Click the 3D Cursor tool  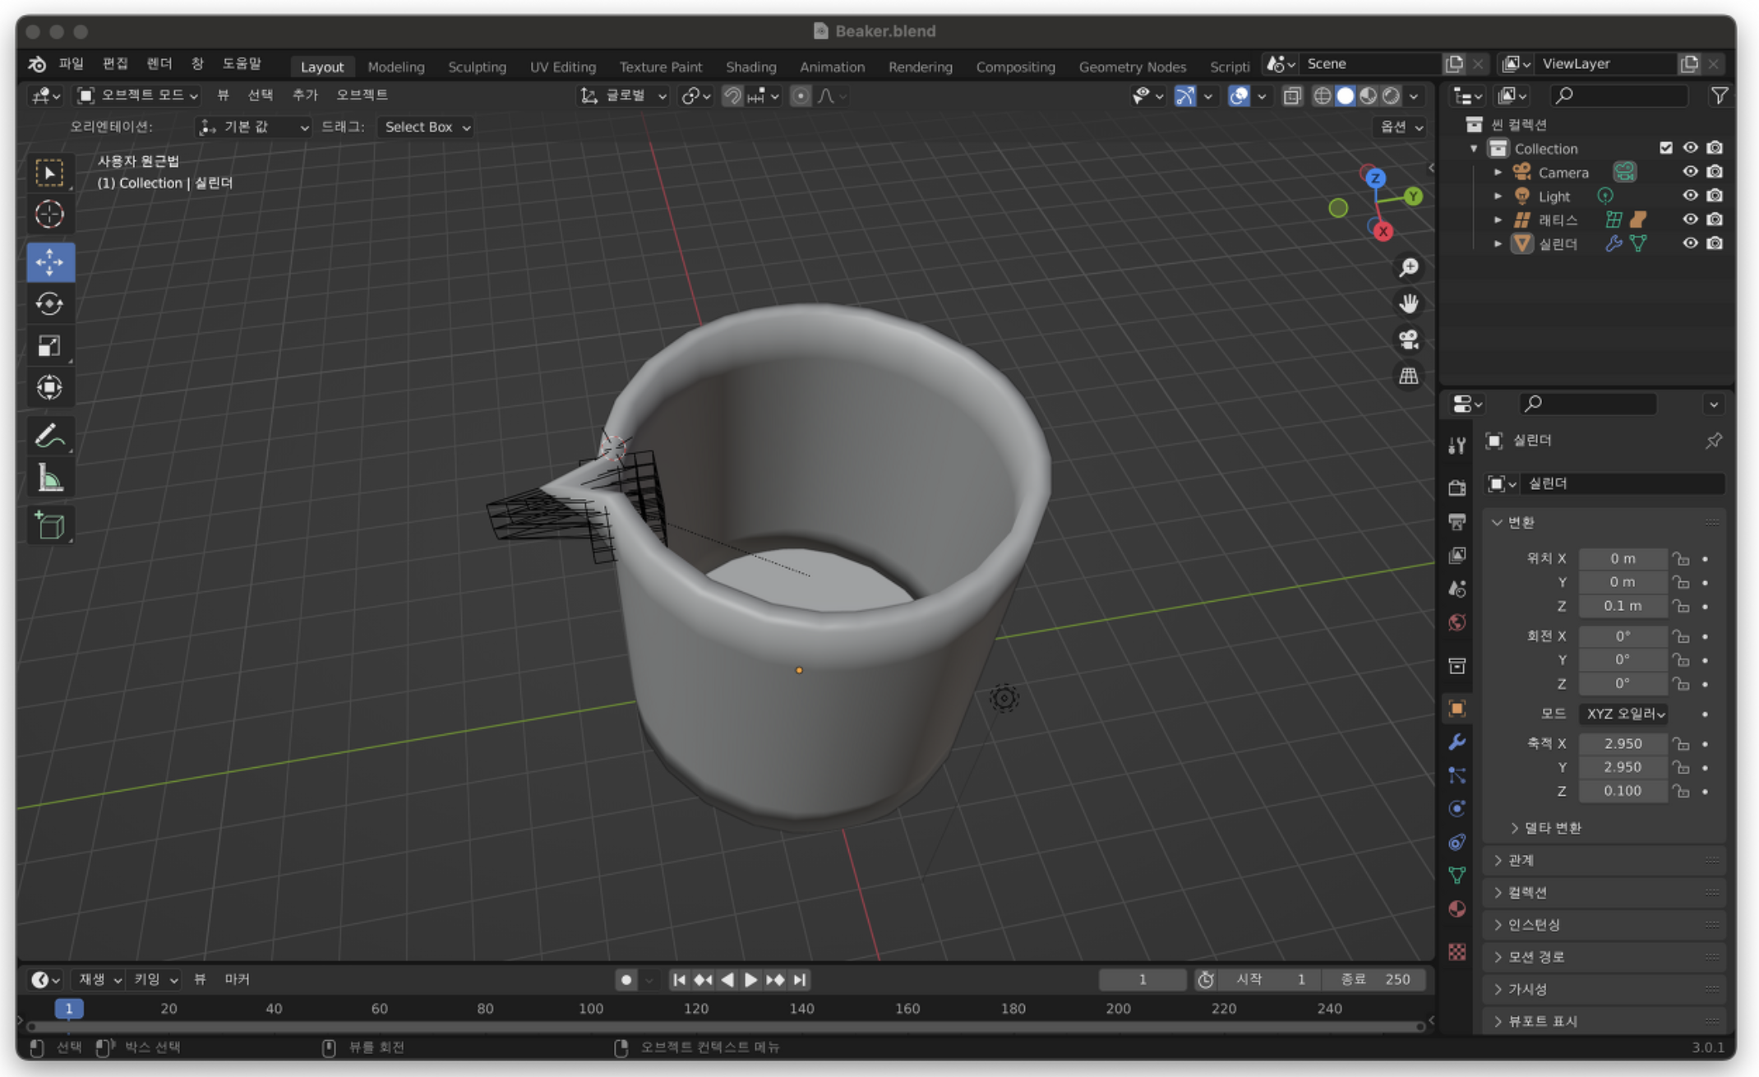pos(49,215)
